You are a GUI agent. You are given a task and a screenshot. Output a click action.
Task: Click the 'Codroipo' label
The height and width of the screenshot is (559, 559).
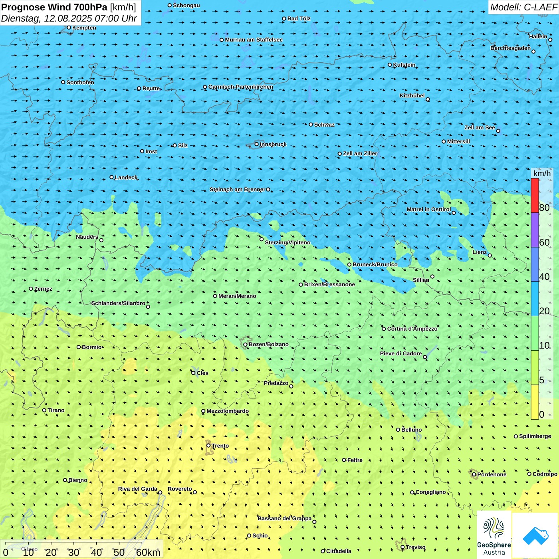[x=545, y=474]
